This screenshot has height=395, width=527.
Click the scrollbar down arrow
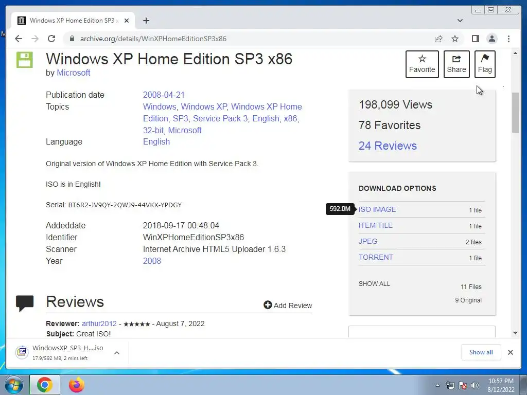516,333
